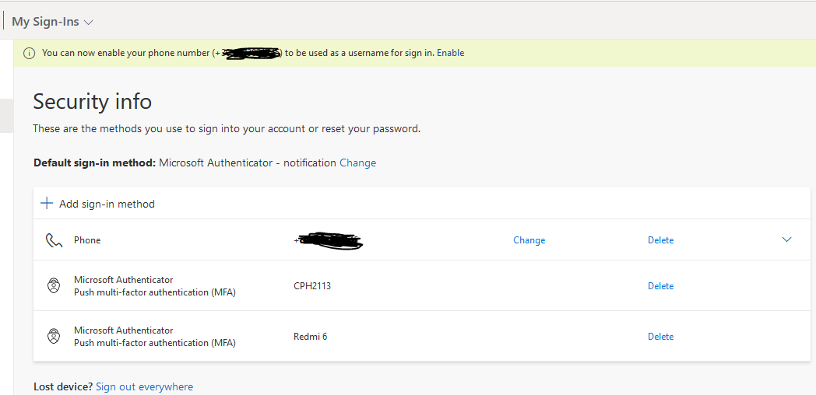
Task: Click Add sign-in method
Action: tap(107, 204)
